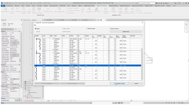Click the navigation wheel icon in view
189x106 pixels.
point(186,24)
